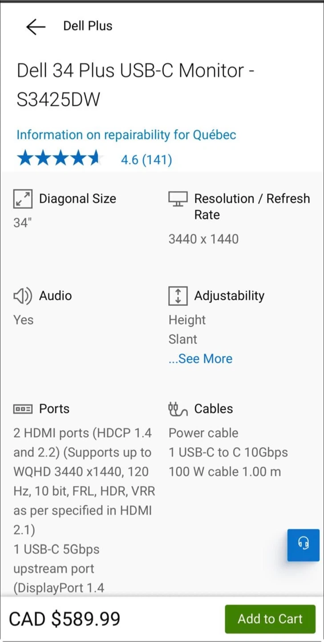Viewport: 324px width, 642px height.
Task: Tap the back arrow icon
Action: (x=36, y=26)
